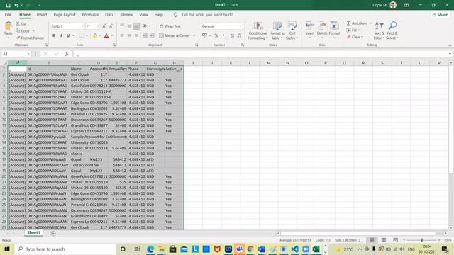Click the Windows Start button

tap(7, 249)
